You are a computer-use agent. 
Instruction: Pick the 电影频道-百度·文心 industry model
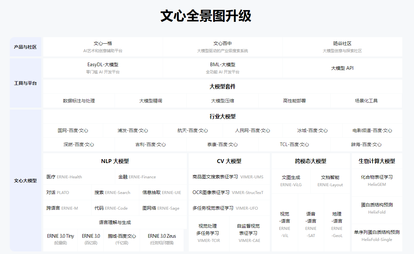372,130
